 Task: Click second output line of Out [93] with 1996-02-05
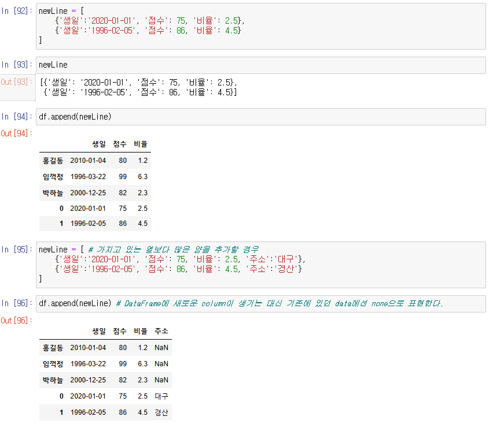[x=141, y=92]
